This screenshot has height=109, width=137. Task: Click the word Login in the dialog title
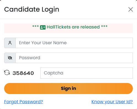pos(50,10)
